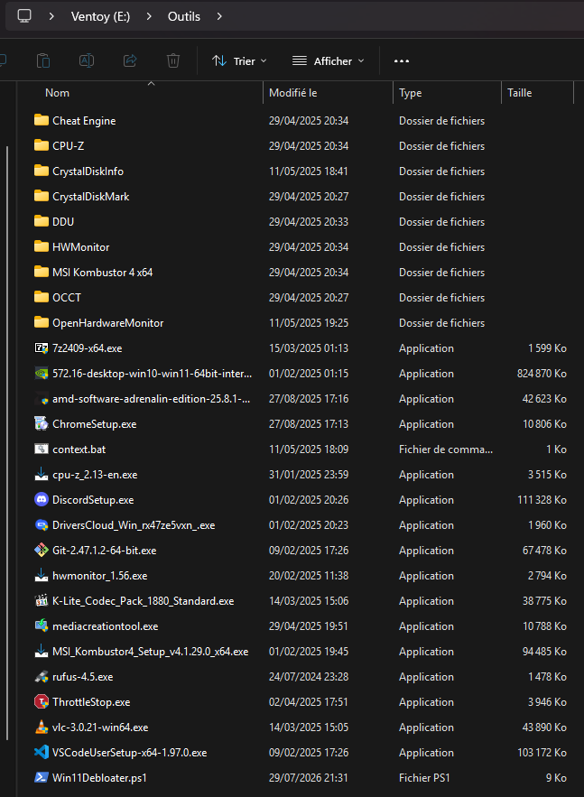Viewport: 584px width, 797px height.
Task: Select the rufus-4.5.exe USB icon
Action: 42,677
